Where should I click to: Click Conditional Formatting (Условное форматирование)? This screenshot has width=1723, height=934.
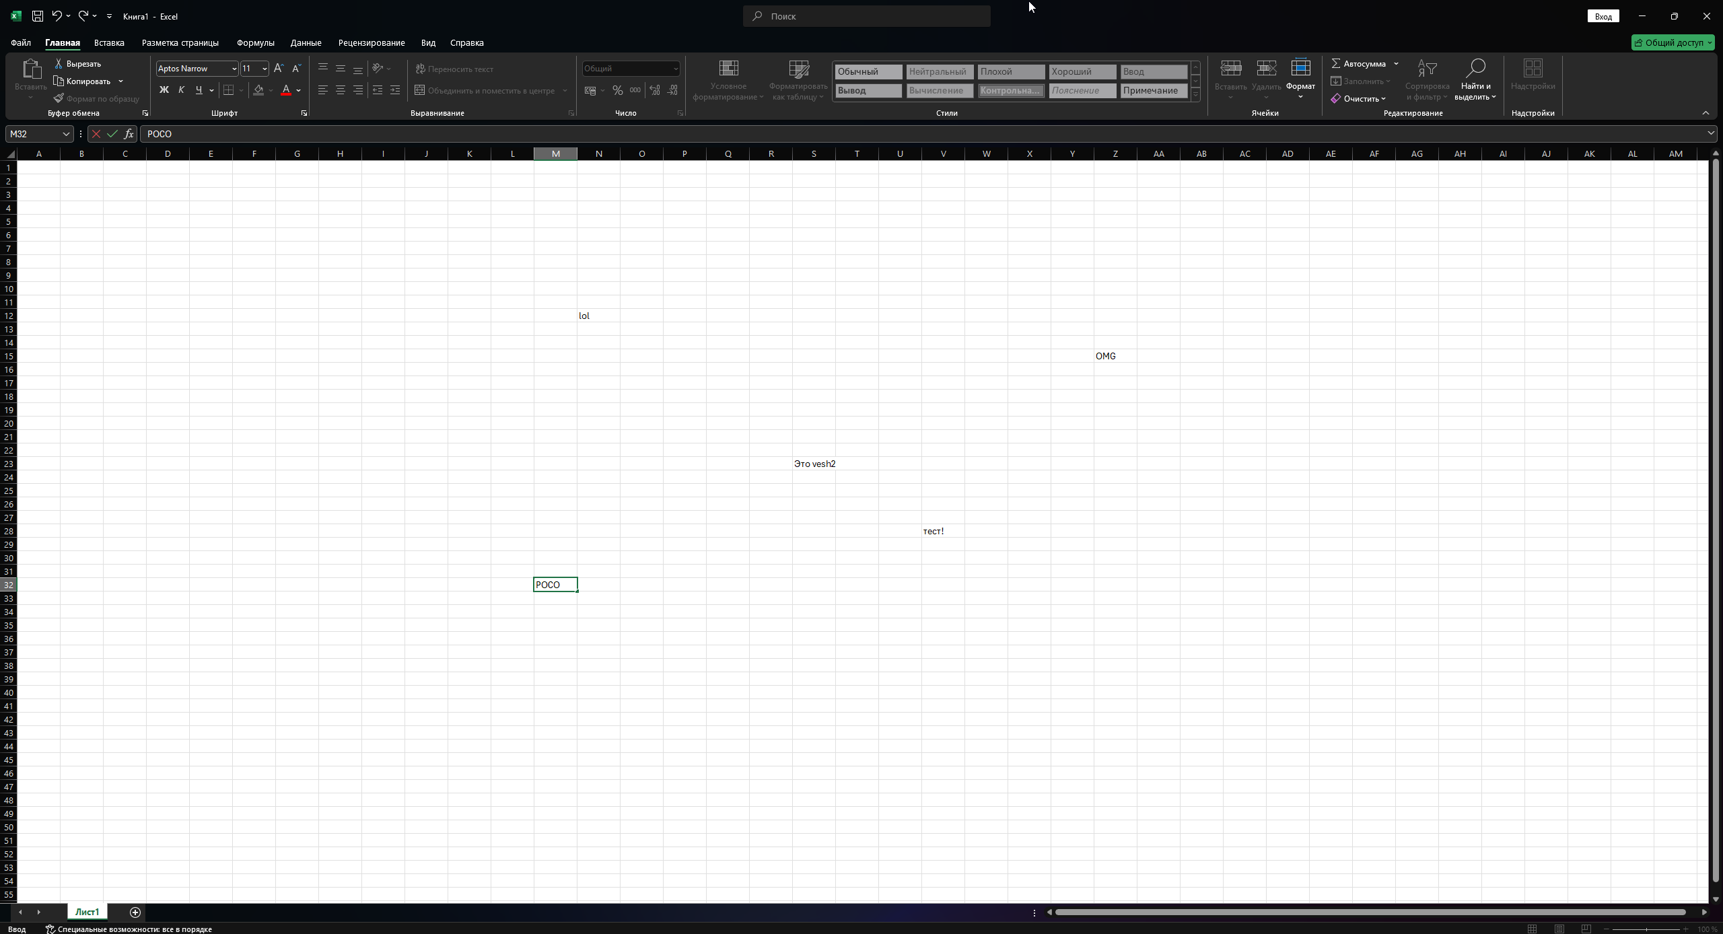(x=728, y=79)
